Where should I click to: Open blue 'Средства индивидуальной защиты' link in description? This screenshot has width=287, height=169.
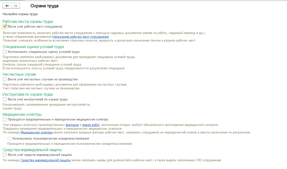pos(46,160)
